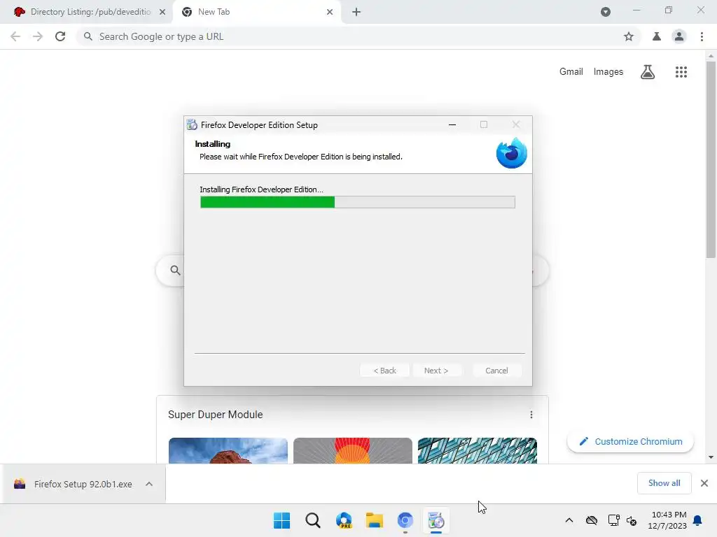Screen dimensions: 717x537
Task: Switch to Chromium in the taskbar
Action: pos(405,520)
